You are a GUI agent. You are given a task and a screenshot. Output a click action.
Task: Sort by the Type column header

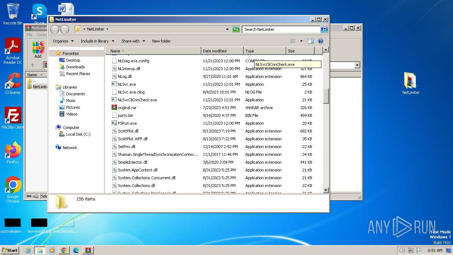point(265,51)
